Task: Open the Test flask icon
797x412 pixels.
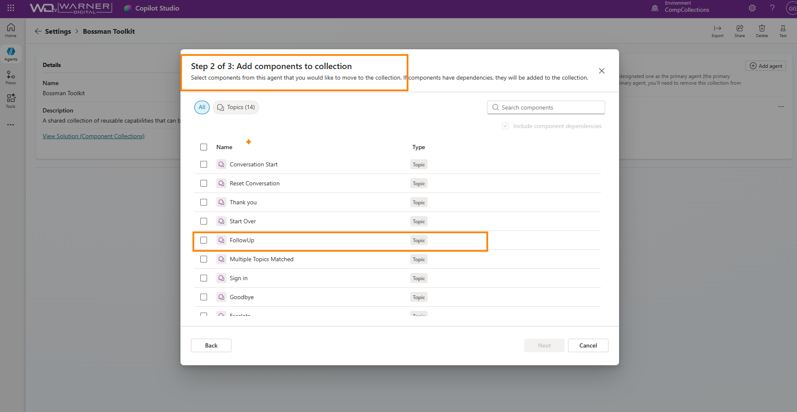Action: click(x=783, y=30)
